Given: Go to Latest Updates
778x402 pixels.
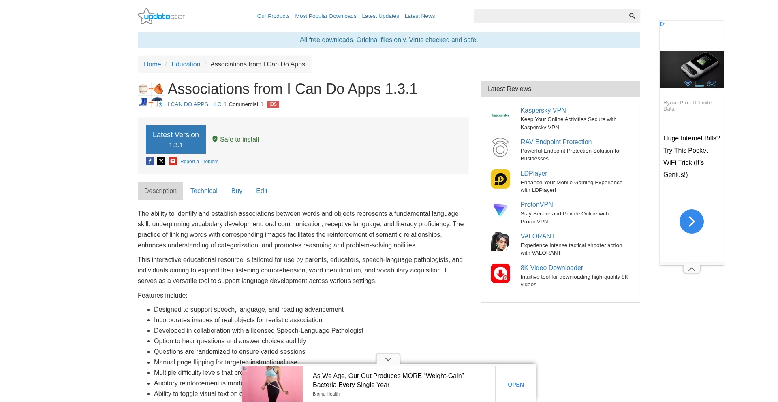Looking at the screenshot, I should [x=380, y=16].
